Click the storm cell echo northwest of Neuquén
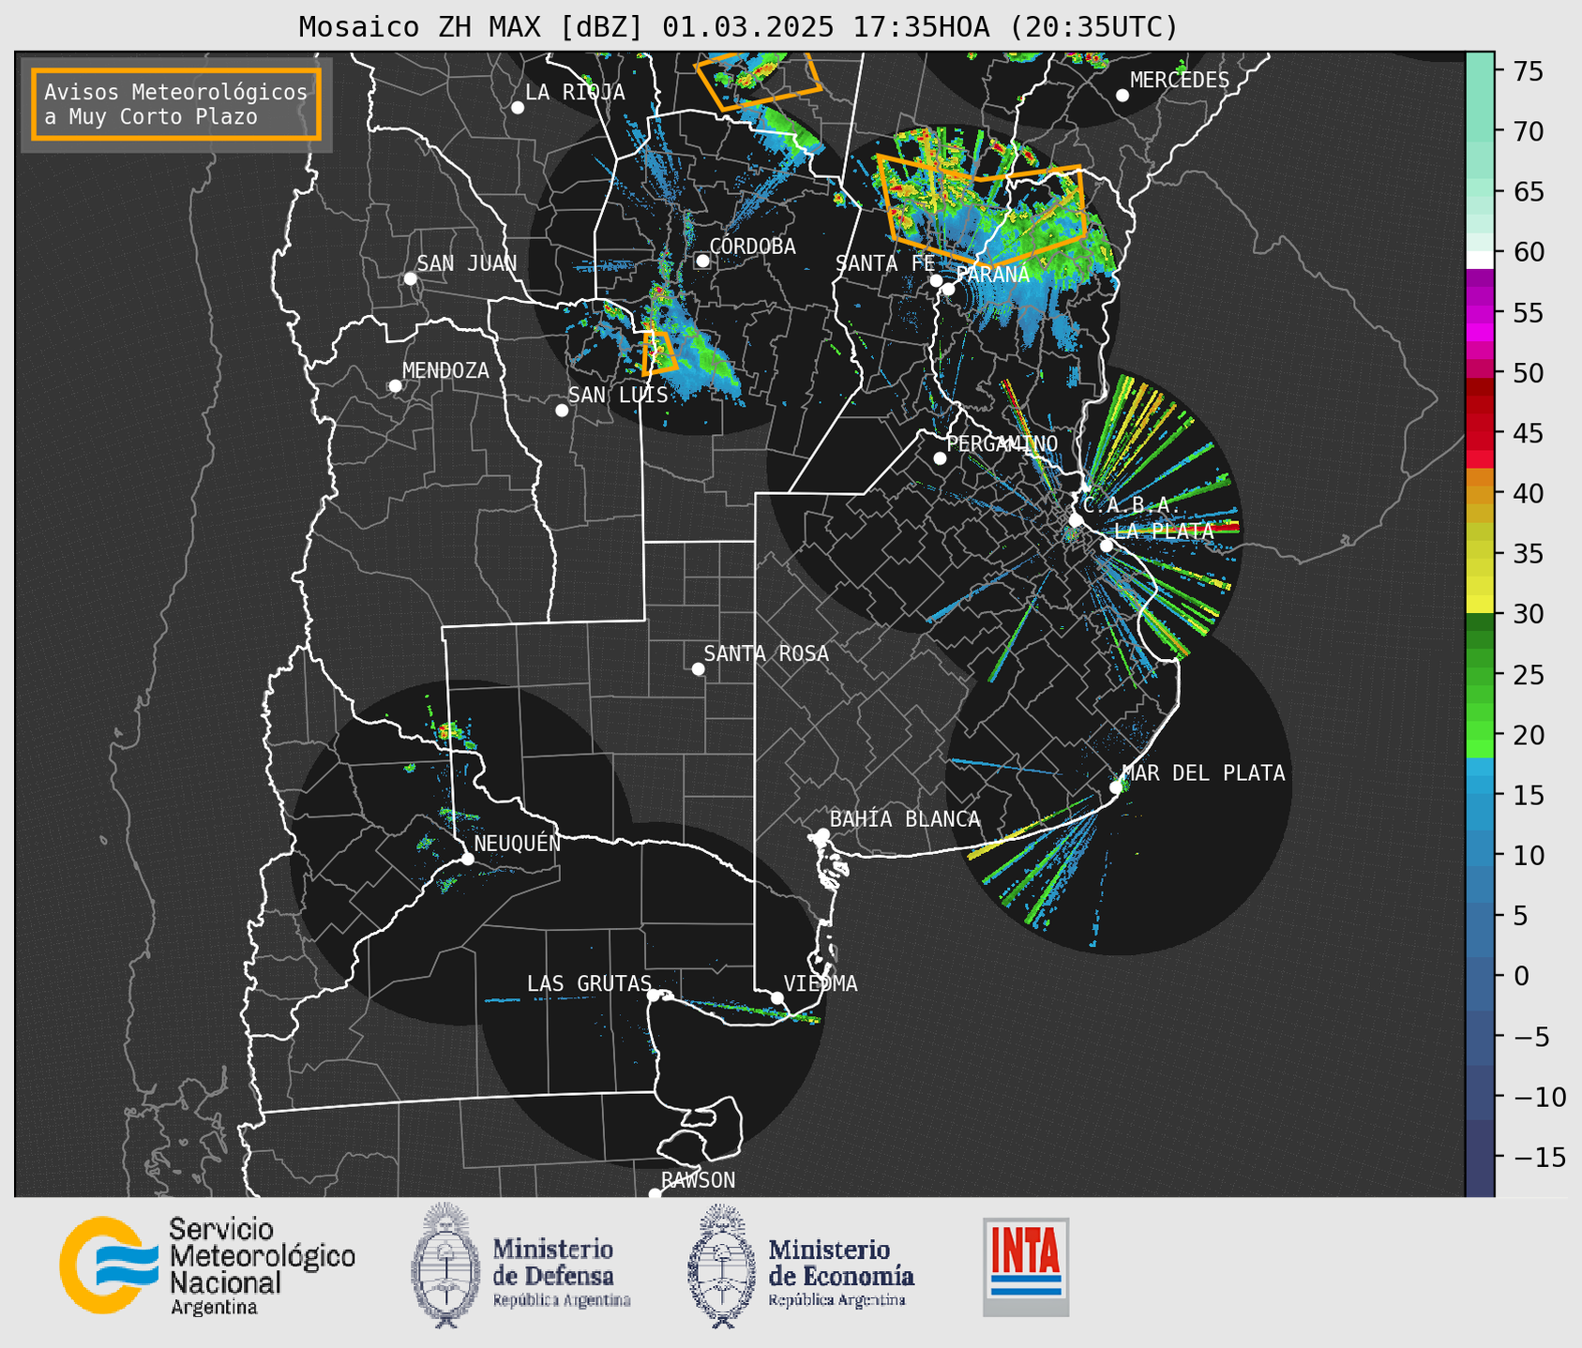Viewport: 1582px width, 1348px height. pos(449,730)
